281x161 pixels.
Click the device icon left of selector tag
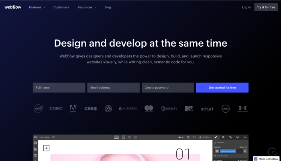point(217,151)
